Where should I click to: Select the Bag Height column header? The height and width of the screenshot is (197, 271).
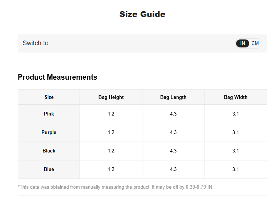click(111, 97)
